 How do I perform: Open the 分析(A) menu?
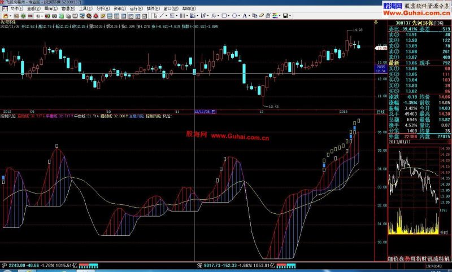click(x=103, y=8)
